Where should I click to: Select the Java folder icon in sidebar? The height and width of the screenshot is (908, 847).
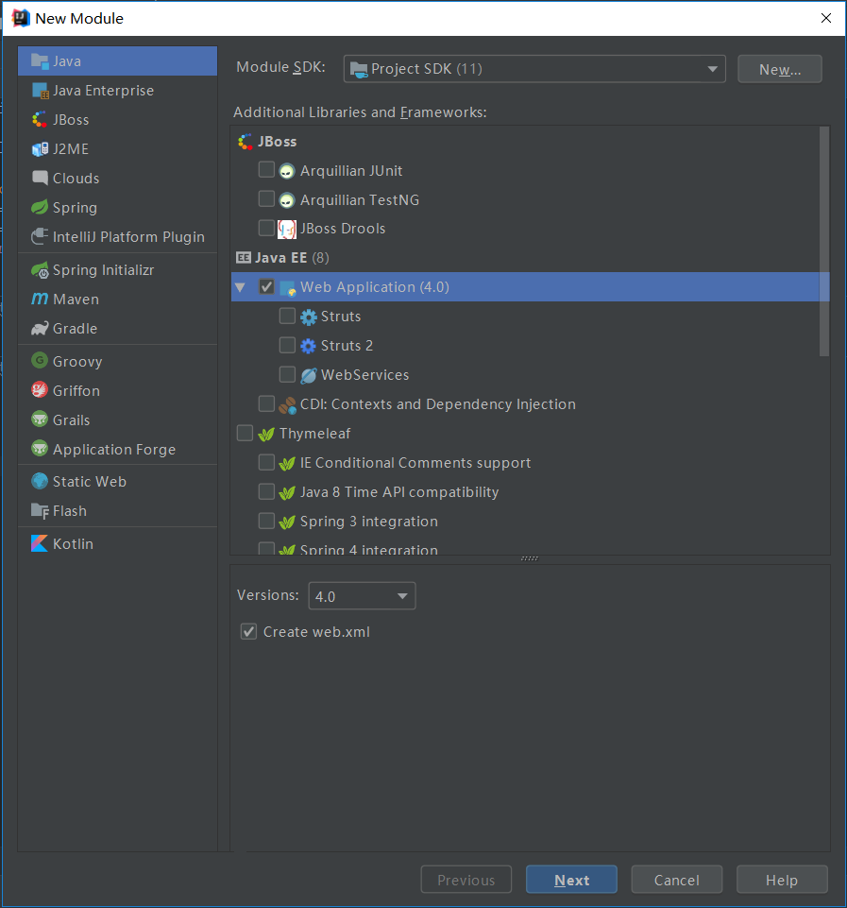pyautogui.click(x=40, y=60)
